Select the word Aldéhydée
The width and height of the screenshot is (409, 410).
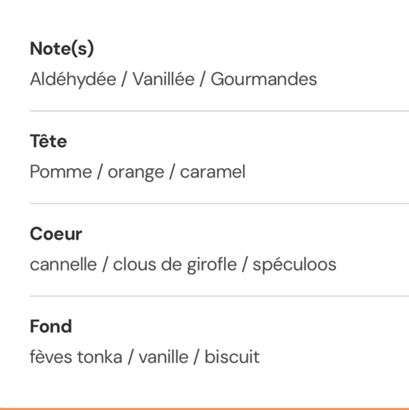point(73,79)
